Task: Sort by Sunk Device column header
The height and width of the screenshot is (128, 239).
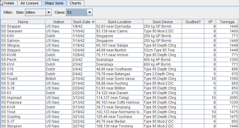Action: point(163,22)
